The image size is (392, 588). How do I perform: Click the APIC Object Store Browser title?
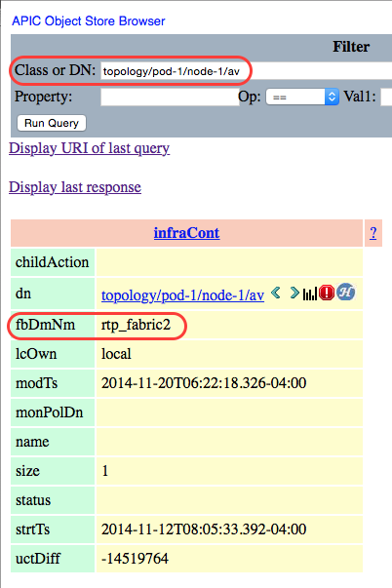coord(89,21)
